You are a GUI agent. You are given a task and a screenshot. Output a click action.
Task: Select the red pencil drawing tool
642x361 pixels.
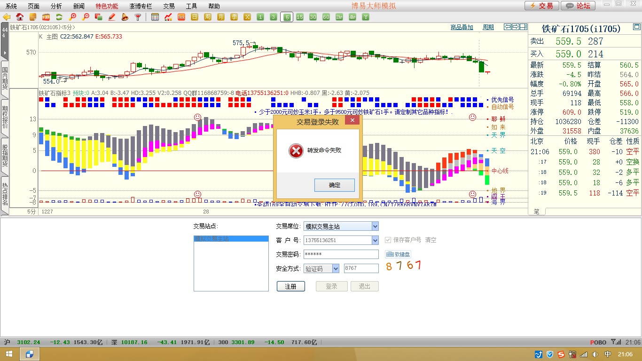click(112, 17)
